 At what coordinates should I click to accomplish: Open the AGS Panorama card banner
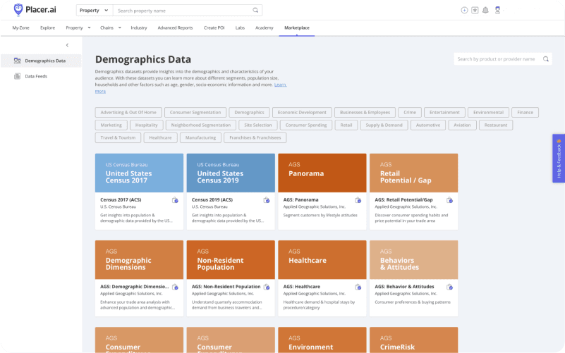(x=322, y=173)
